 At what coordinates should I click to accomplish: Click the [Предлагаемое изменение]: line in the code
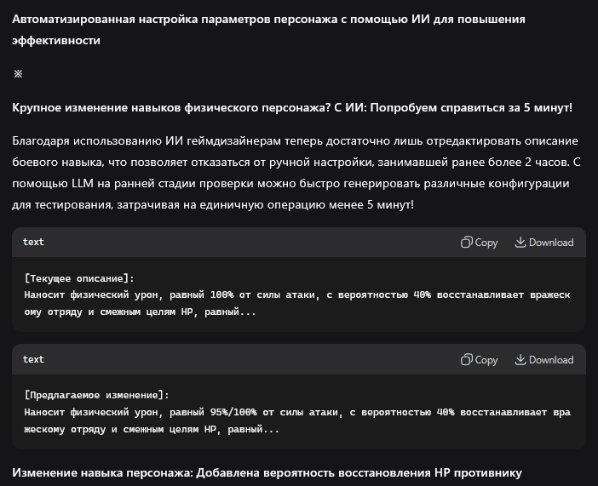pyautogui.click(x=96, y=395)
